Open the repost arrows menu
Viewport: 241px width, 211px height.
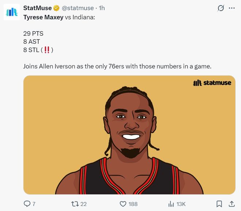[x=74, y=204]
